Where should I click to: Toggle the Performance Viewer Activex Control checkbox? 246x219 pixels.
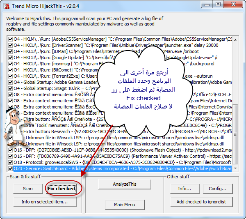pyautogui.click(x=10, y=156)
